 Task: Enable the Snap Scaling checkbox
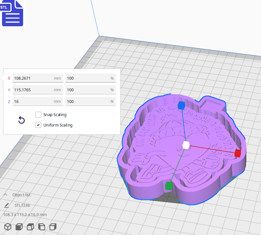click(38, 115)
